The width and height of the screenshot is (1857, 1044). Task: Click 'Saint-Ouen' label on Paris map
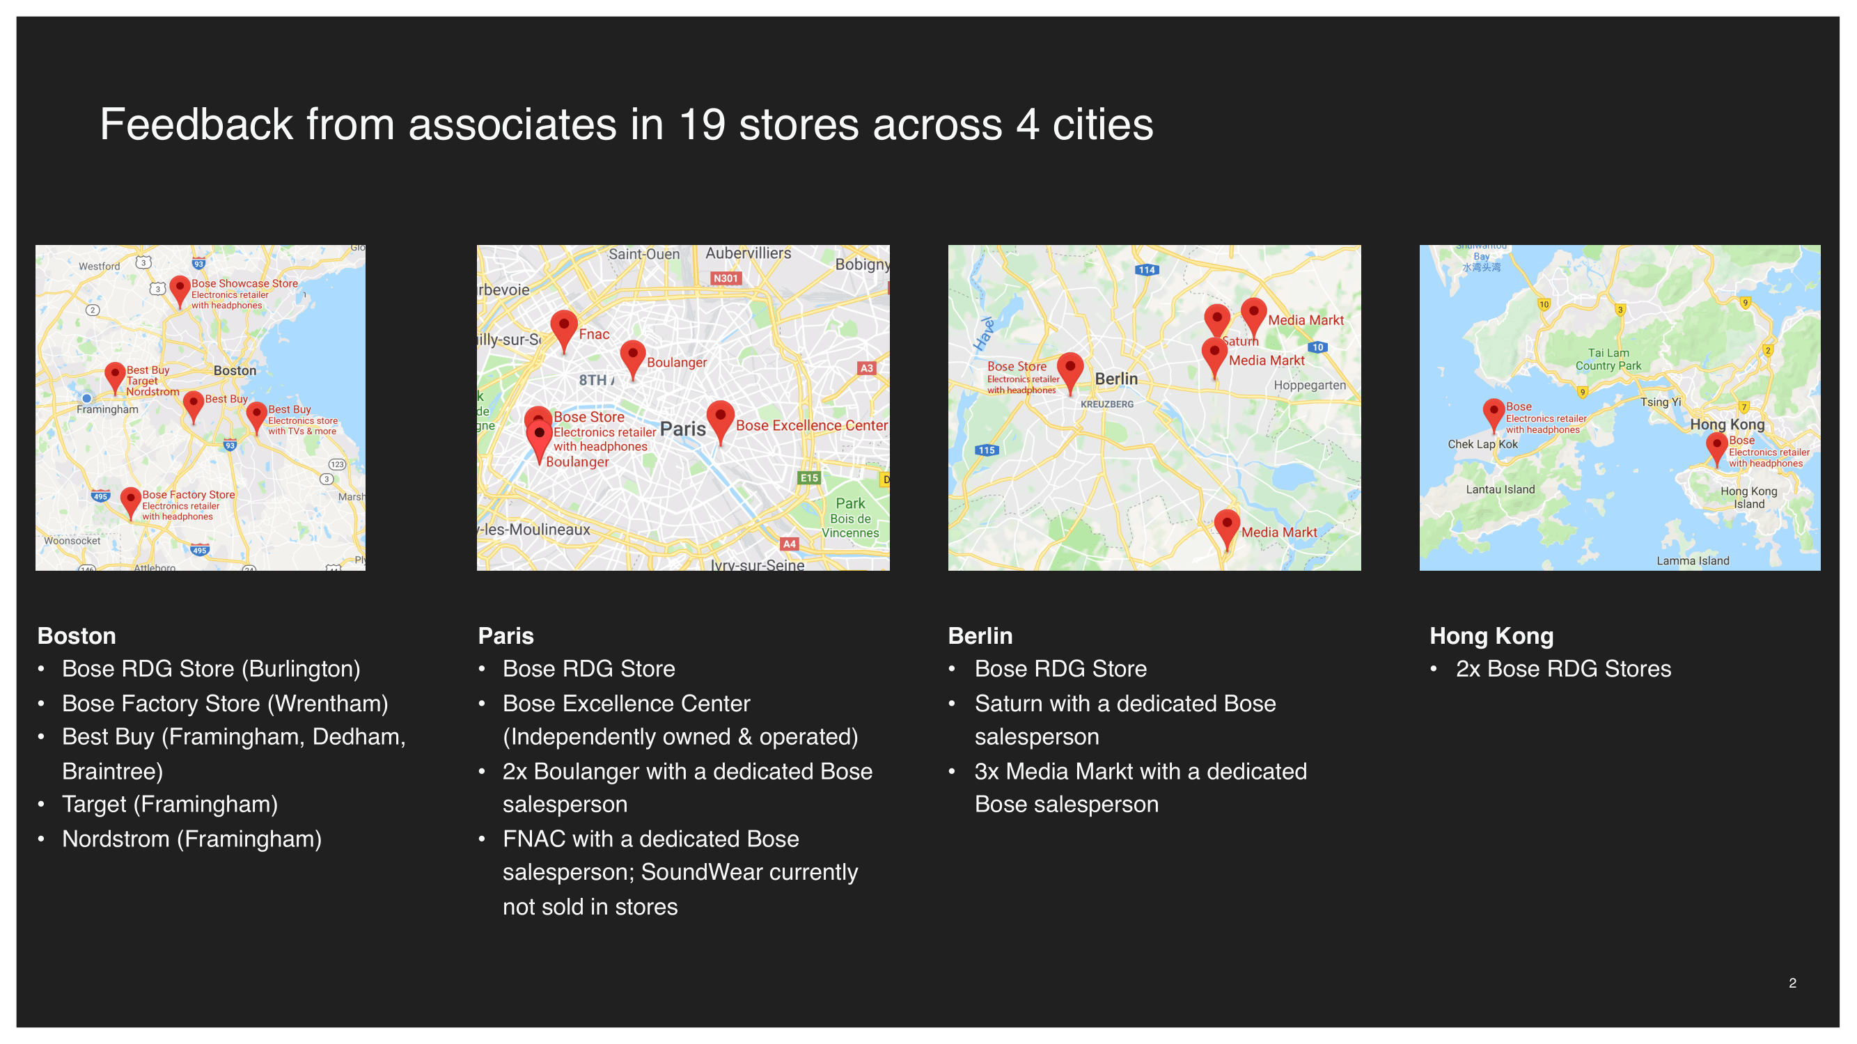644,254
